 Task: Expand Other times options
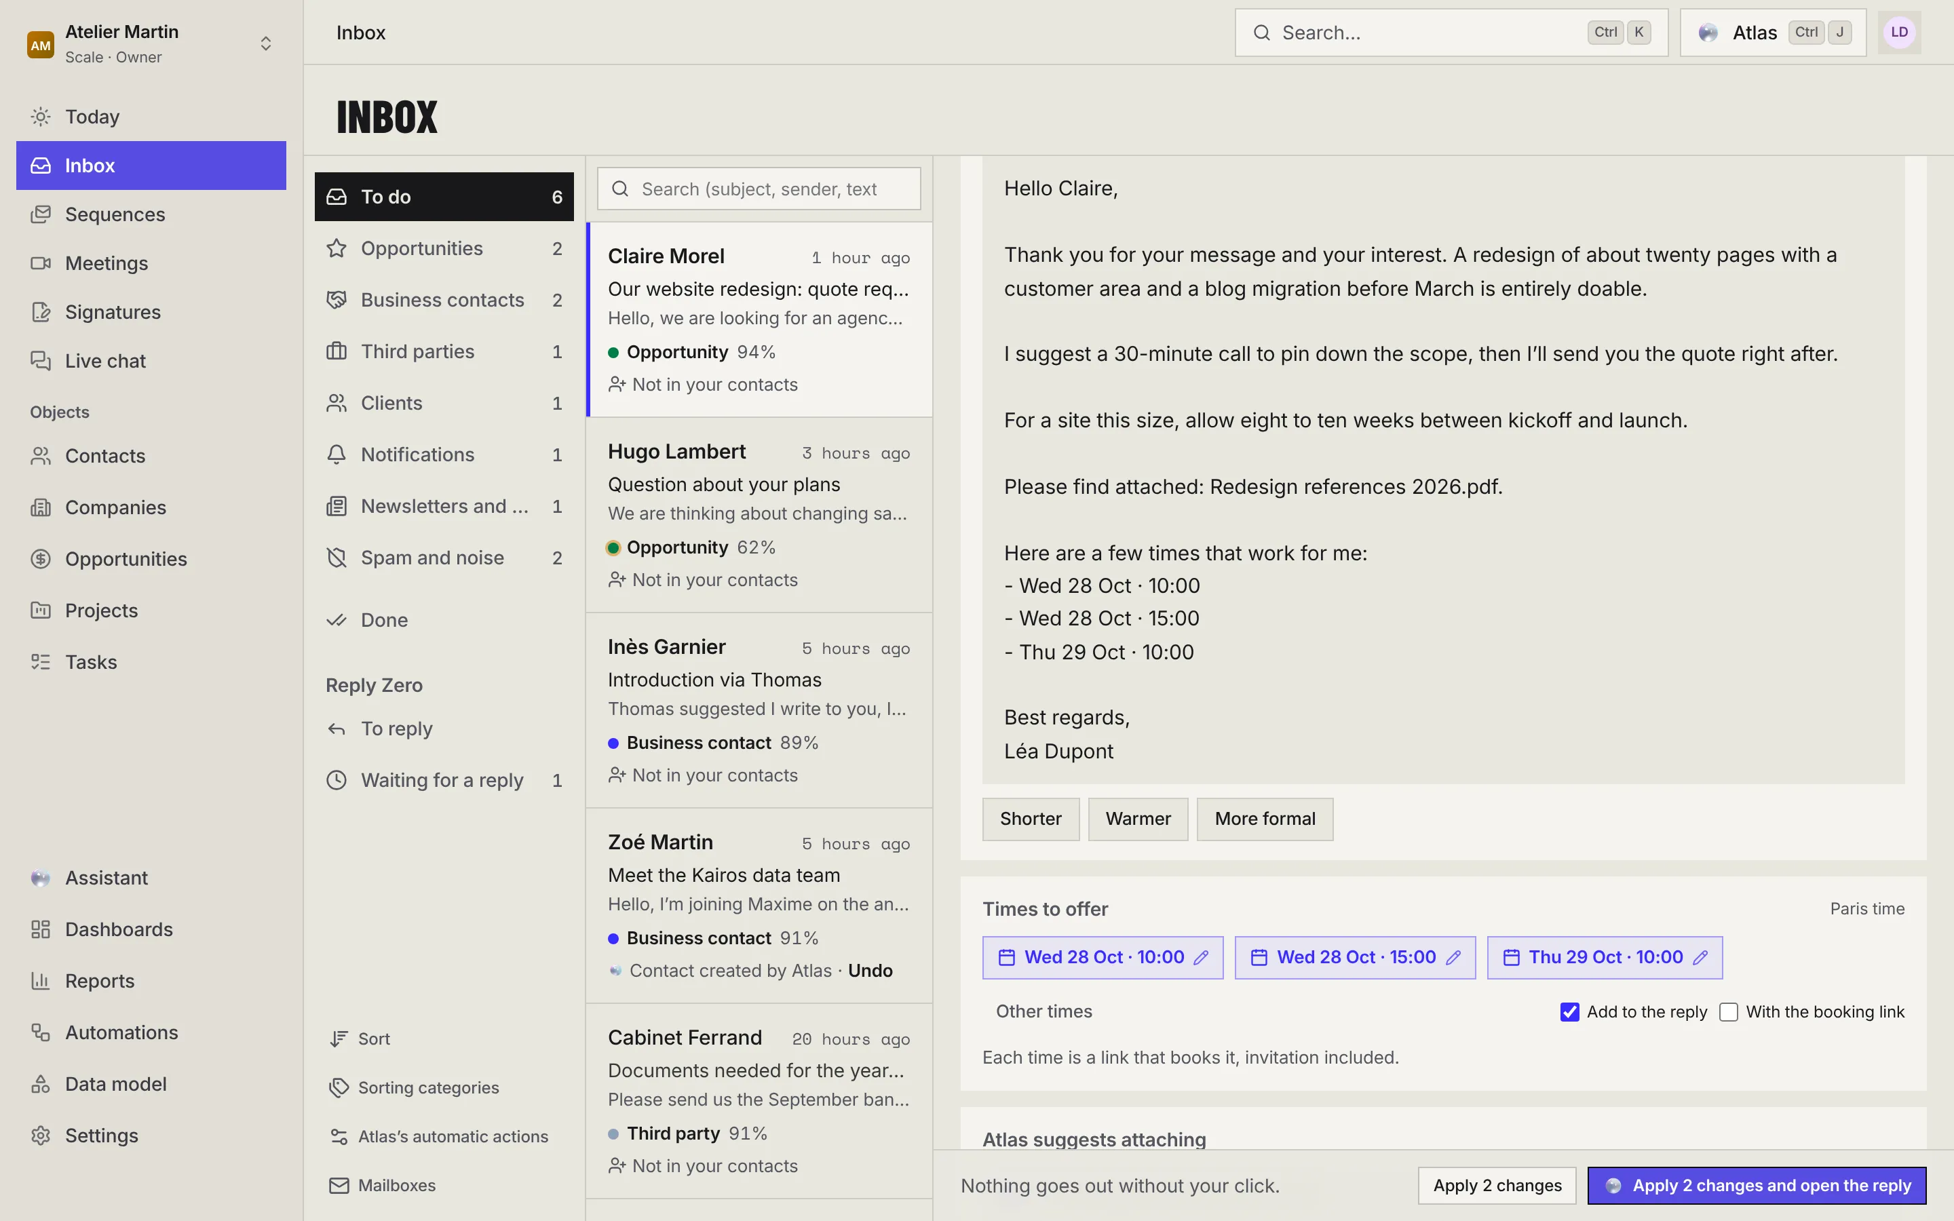point(1043,1012)
